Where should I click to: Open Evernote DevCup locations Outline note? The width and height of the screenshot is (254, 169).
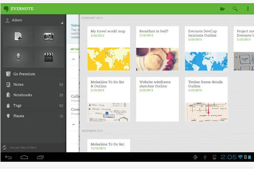(206, 48)
